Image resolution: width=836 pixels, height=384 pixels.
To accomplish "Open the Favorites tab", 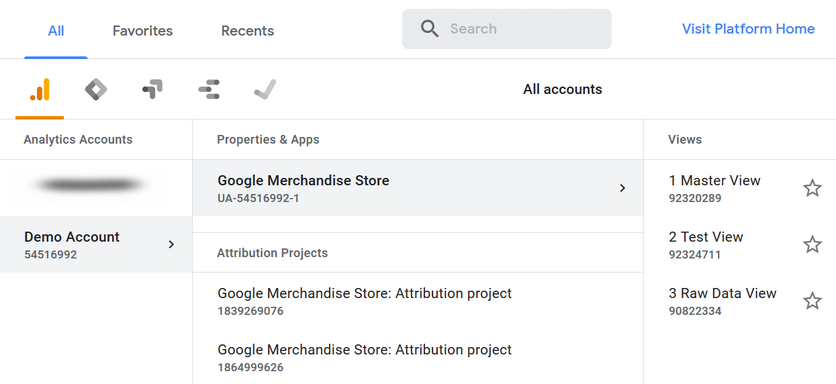I will [x=142, y=31].
